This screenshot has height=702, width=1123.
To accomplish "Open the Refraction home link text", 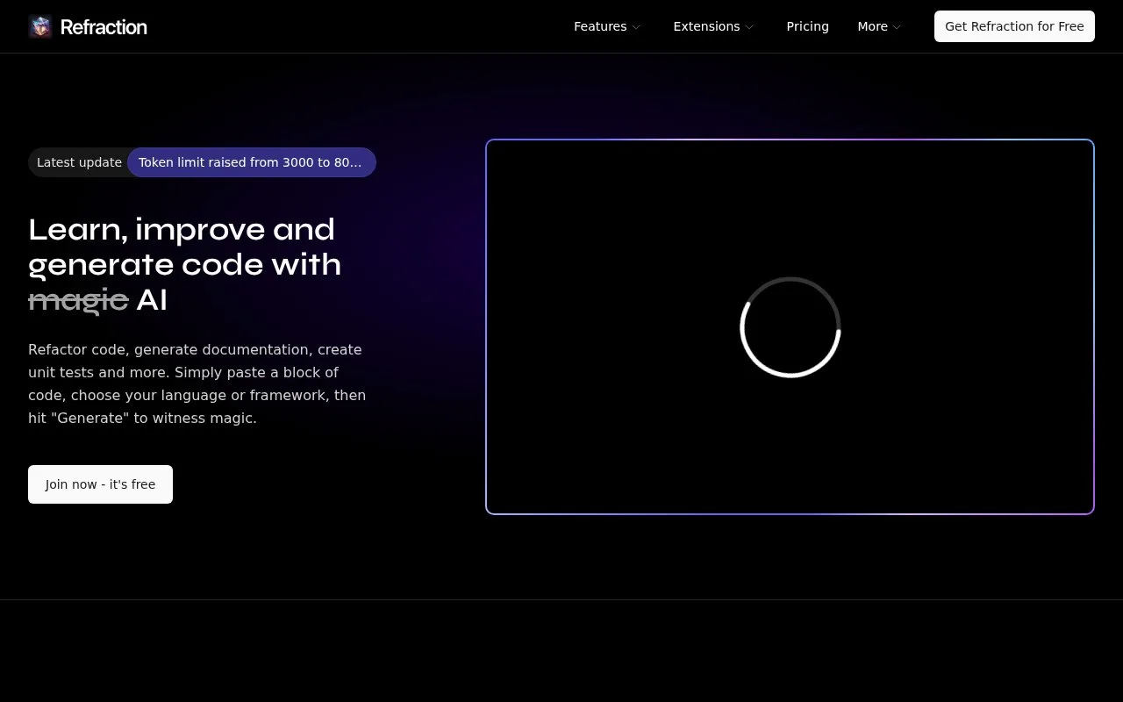I will pos(104,27).
